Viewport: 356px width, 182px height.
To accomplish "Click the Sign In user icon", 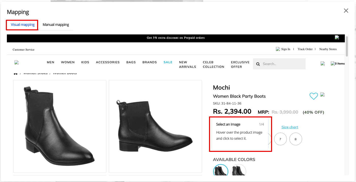I will pos(278,49).
